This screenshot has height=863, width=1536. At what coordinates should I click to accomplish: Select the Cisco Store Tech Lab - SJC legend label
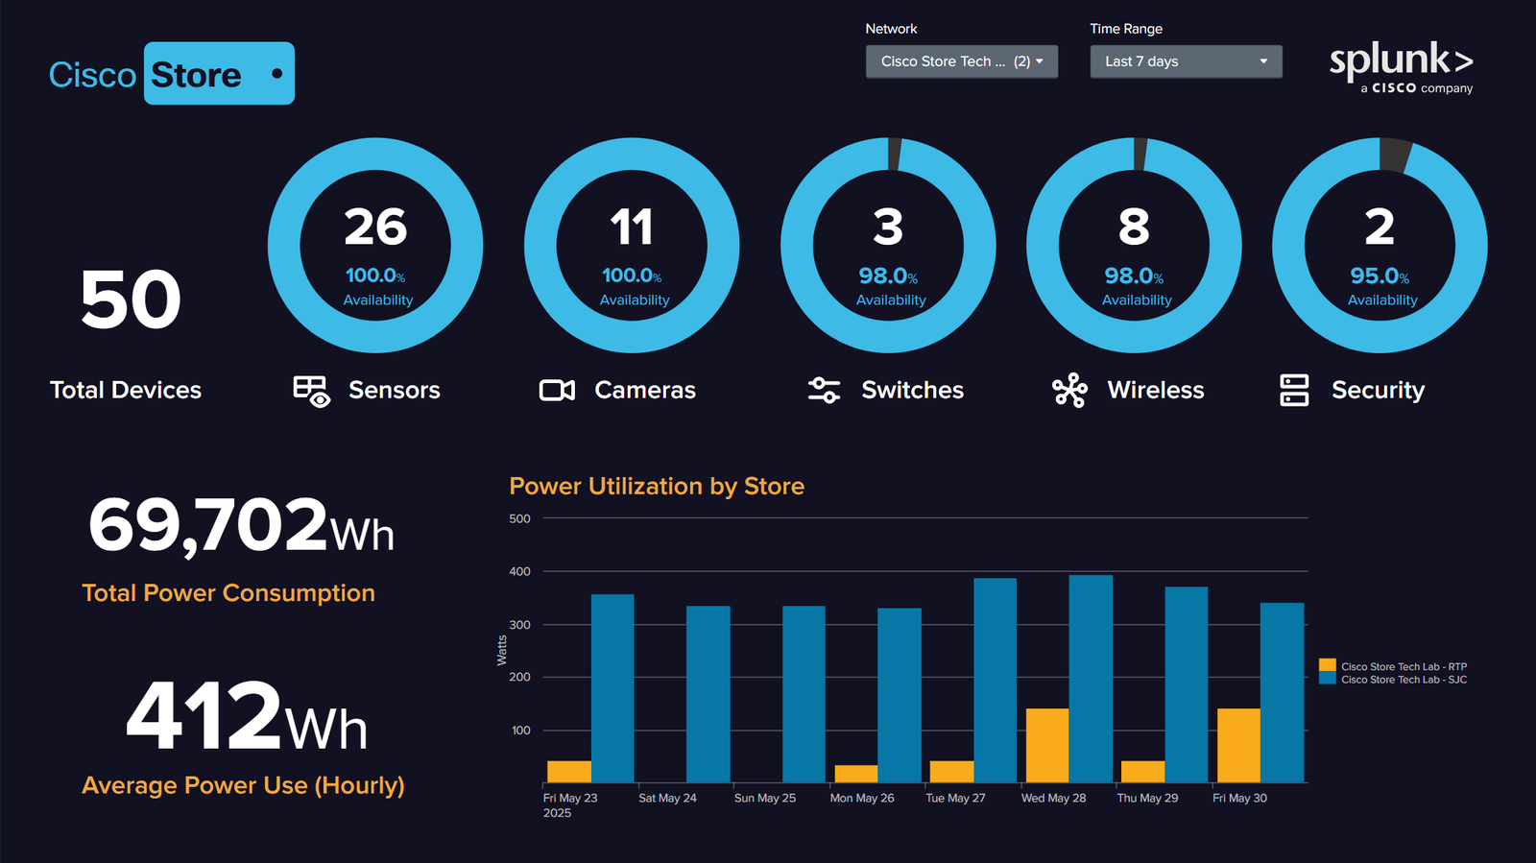pyautogui.click(x=1404, y=680)
